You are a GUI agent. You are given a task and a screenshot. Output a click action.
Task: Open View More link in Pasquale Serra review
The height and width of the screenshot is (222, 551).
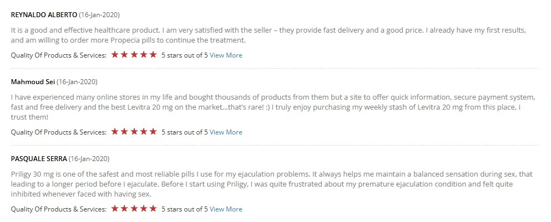226,209
